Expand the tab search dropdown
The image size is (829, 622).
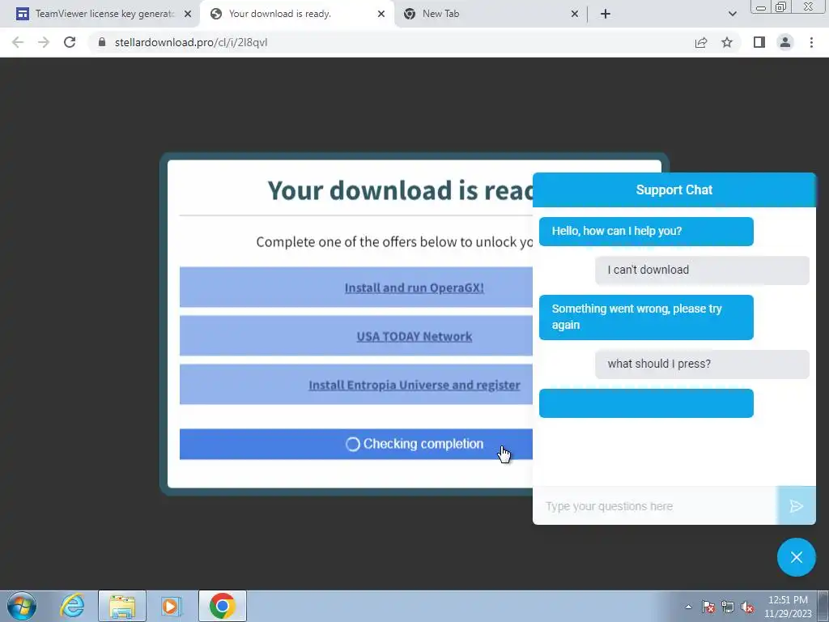tap(732, 14)
